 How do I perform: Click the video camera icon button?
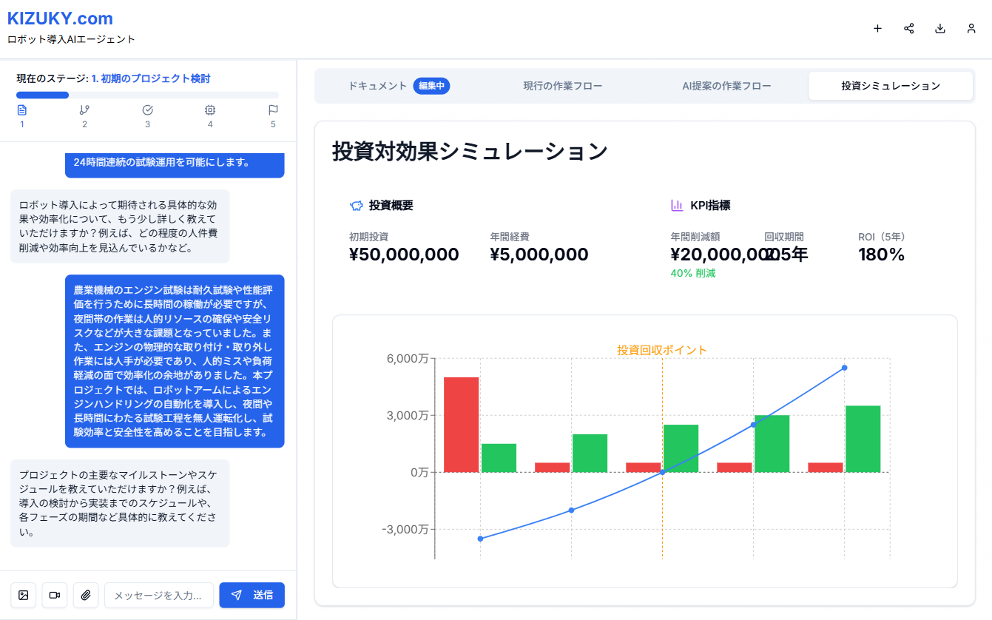pos(54,595)
